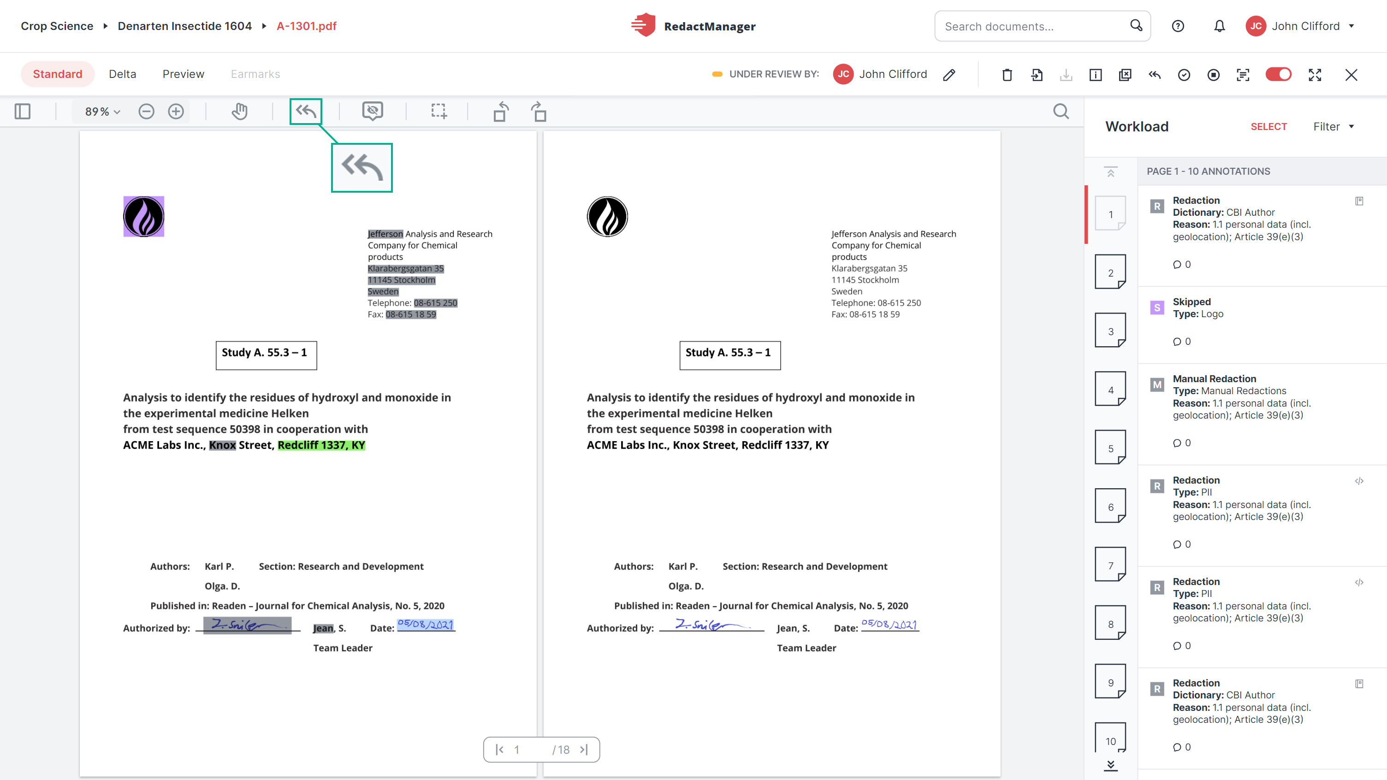Open comments on the Skipped Logo annotation

(x=1182, y=341)
